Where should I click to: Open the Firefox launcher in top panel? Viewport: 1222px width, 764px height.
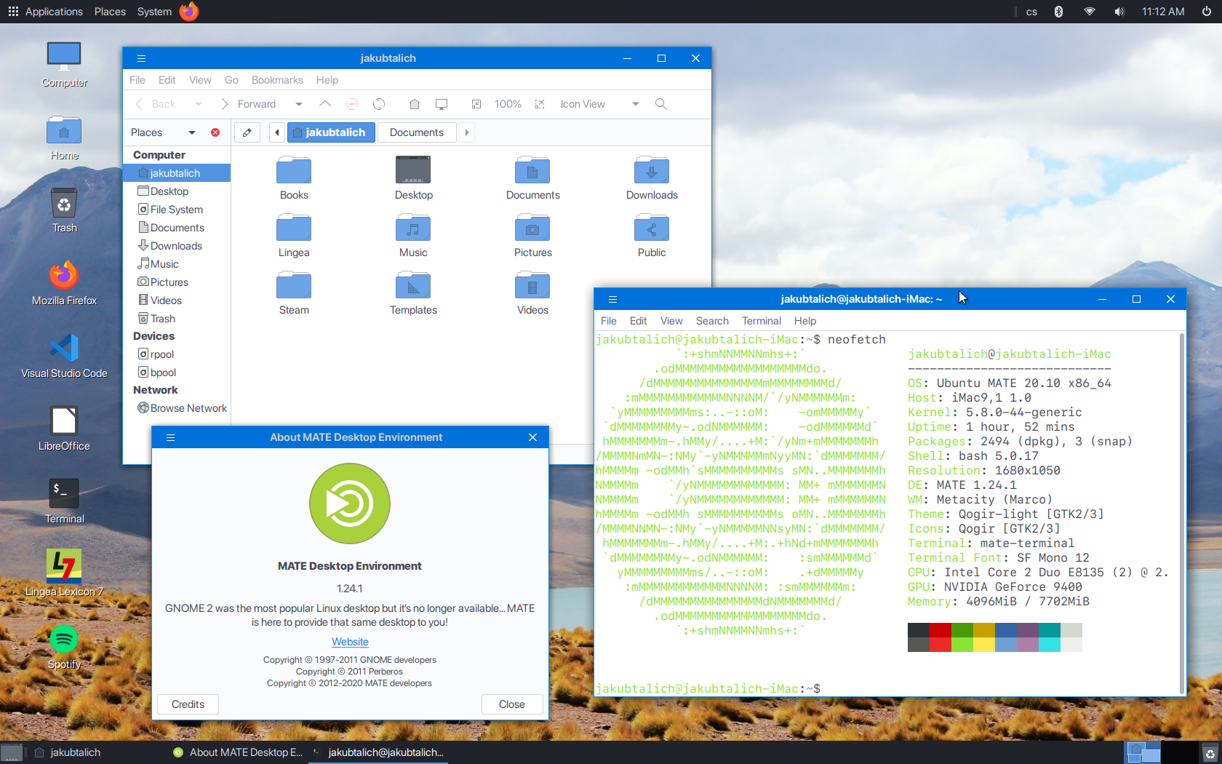189,12
